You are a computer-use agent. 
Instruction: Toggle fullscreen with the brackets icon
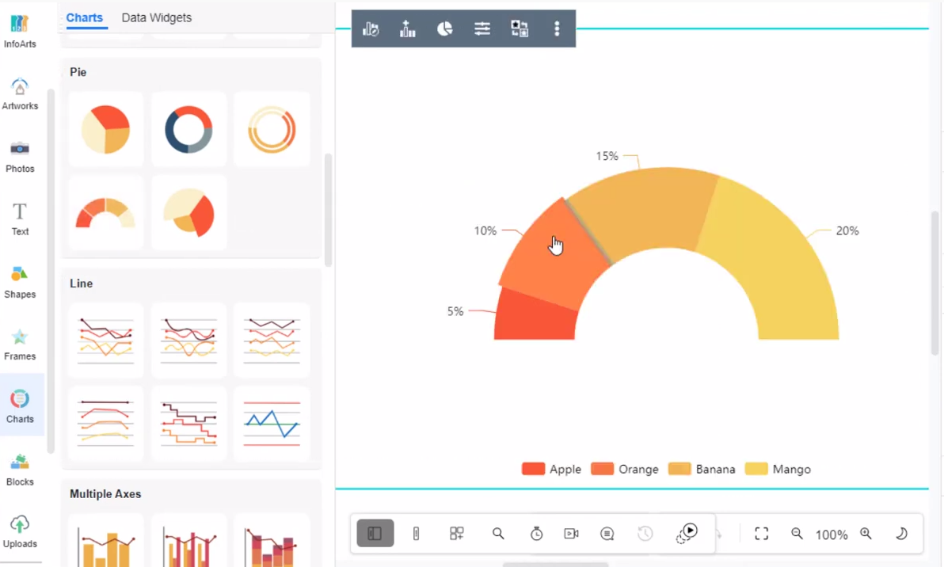(x=761, y=534)
